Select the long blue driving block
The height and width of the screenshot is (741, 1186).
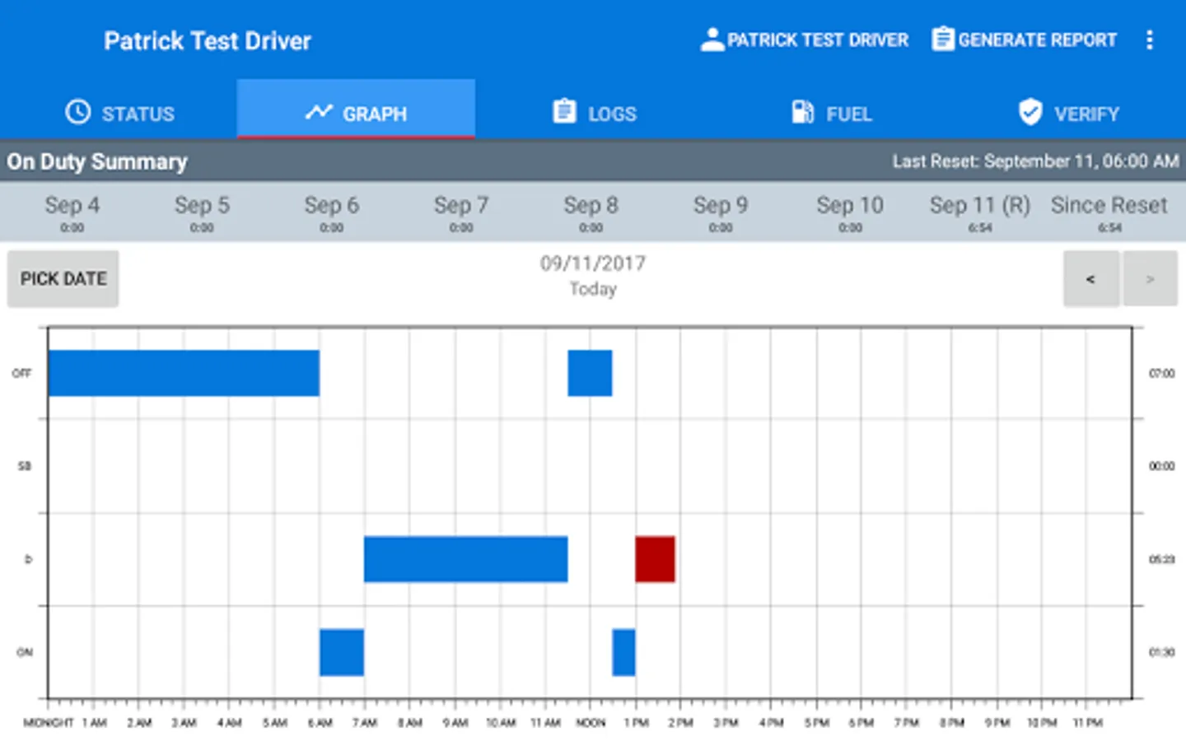(465, 559)
